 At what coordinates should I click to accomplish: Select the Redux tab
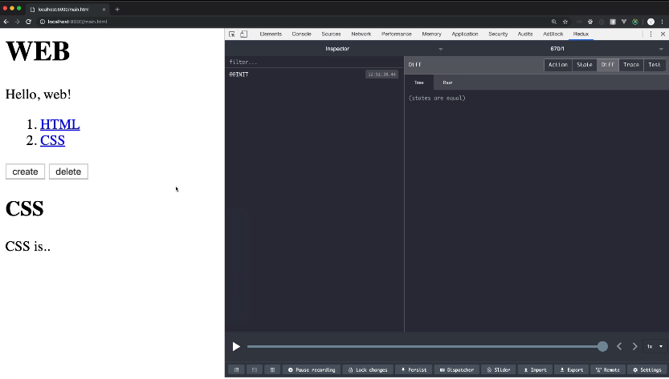point(581,34)
